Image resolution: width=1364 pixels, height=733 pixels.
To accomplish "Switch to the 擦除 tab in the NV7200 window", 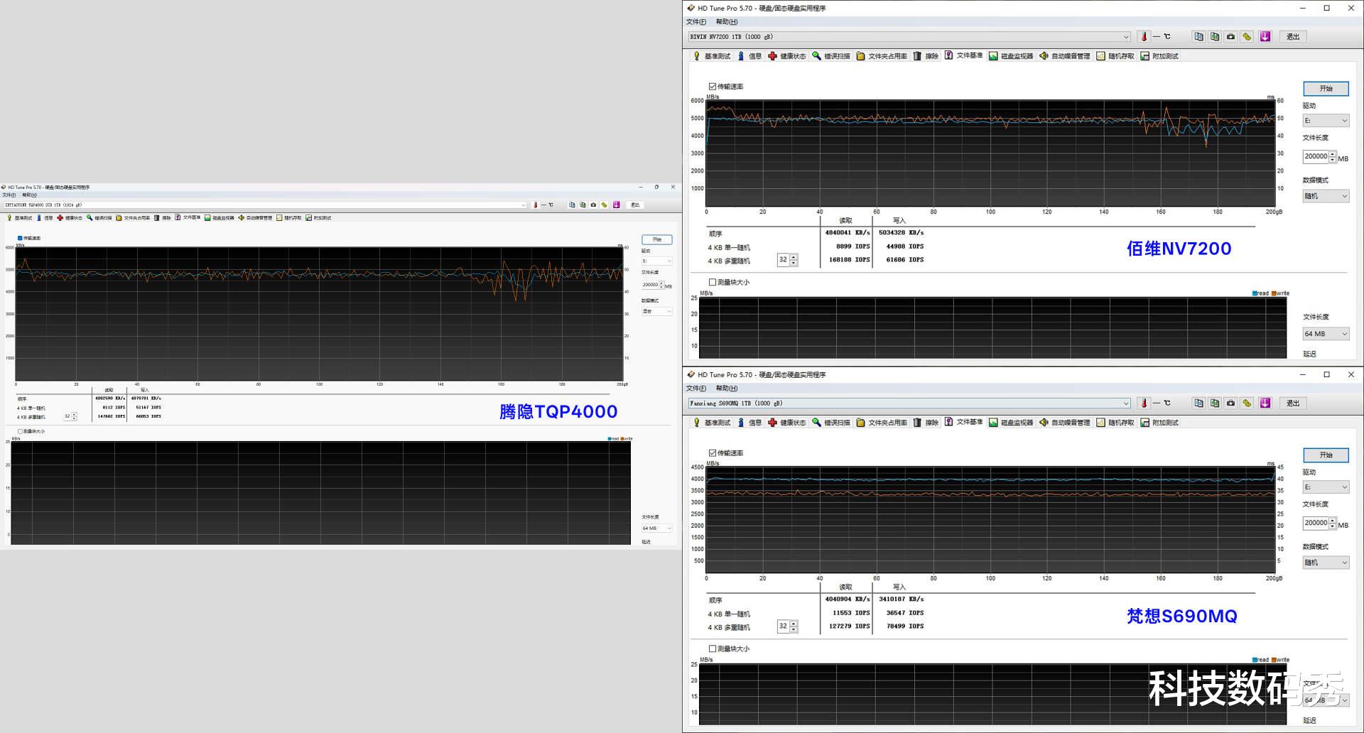I will pos(926,56).
